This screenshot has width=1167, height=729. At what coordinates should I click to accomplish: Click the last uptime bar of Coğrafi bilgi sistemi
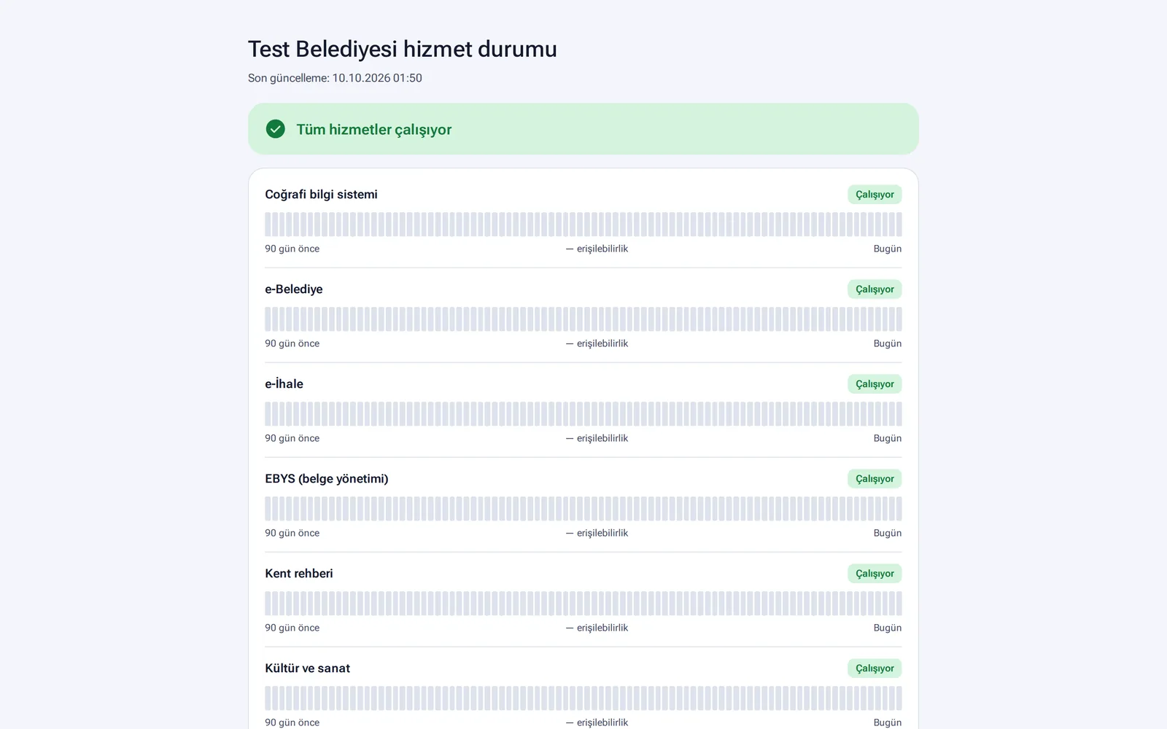(899, 225)
